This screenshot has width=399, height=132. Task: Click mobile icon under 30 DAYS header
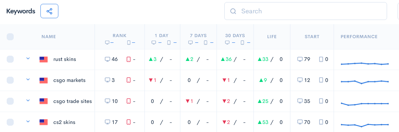tap(242, 43)
